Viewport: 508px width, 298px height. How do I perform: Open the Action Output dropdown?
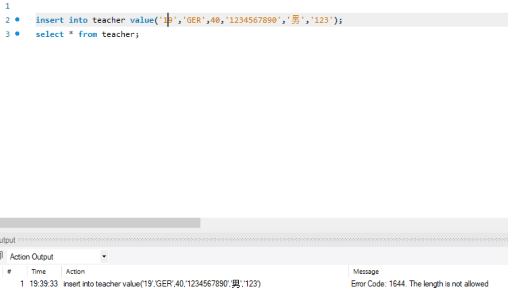click(x=104, y=257)
